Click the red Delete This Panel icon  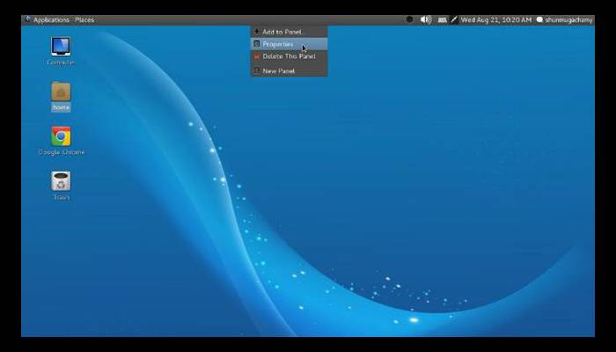tap(257, 56)
